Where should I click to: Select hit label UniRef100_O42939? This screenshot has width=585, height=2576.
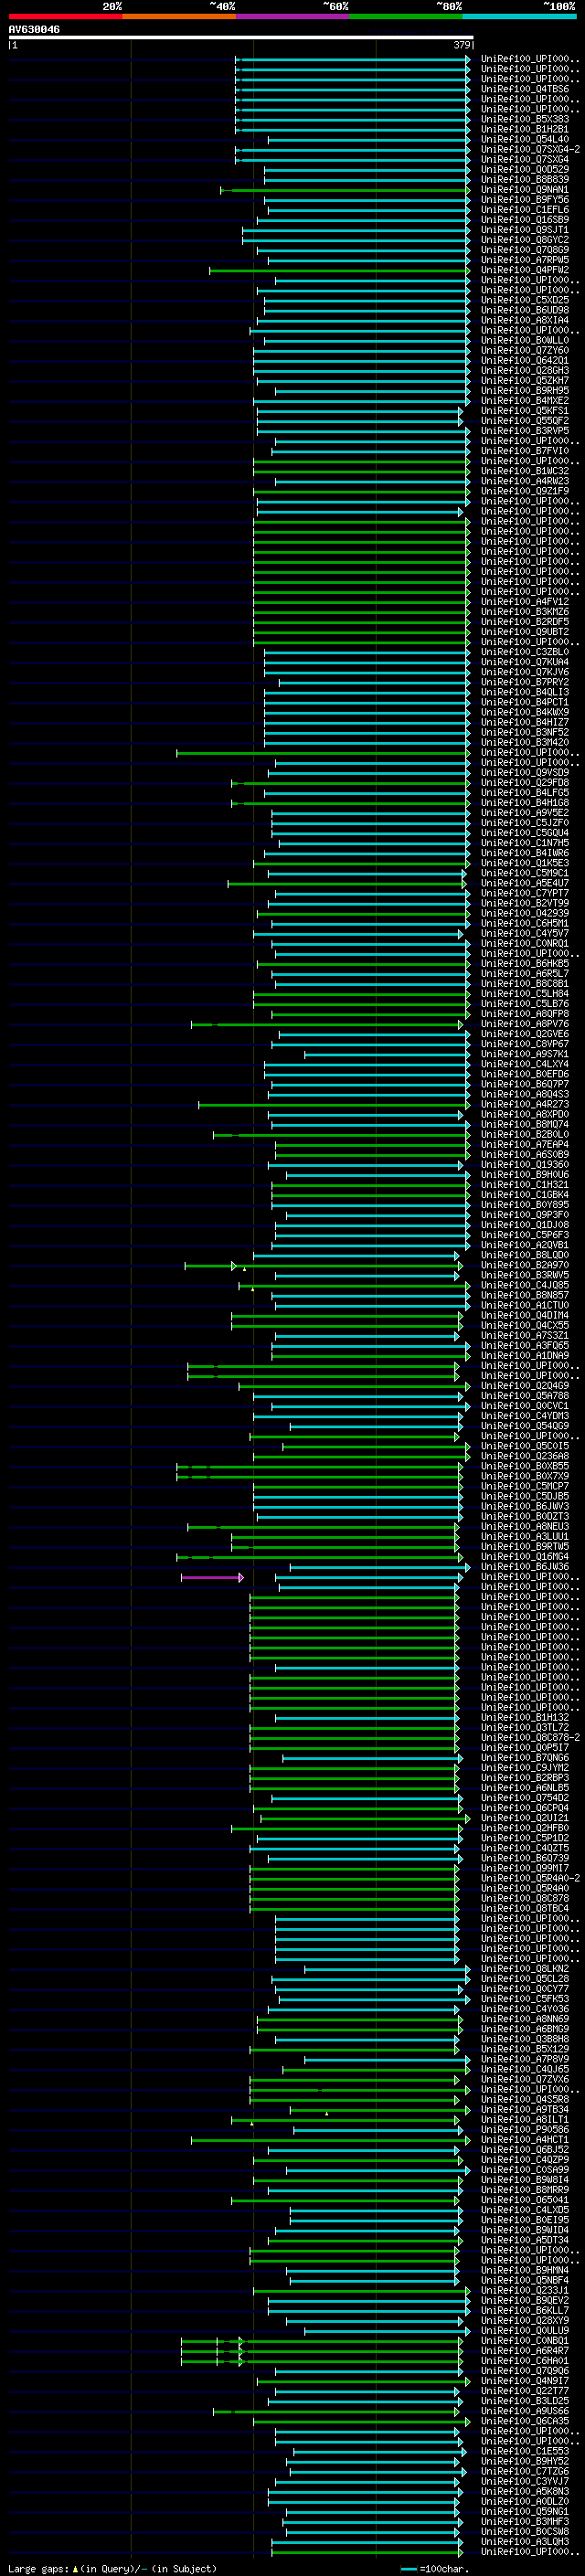[x=525, y=913]
